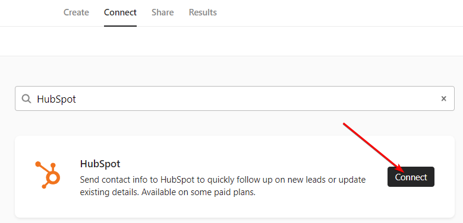Click the underline beneath the Connect tab
The height and width of the screenshot is (223, 463).
point(120,26)
